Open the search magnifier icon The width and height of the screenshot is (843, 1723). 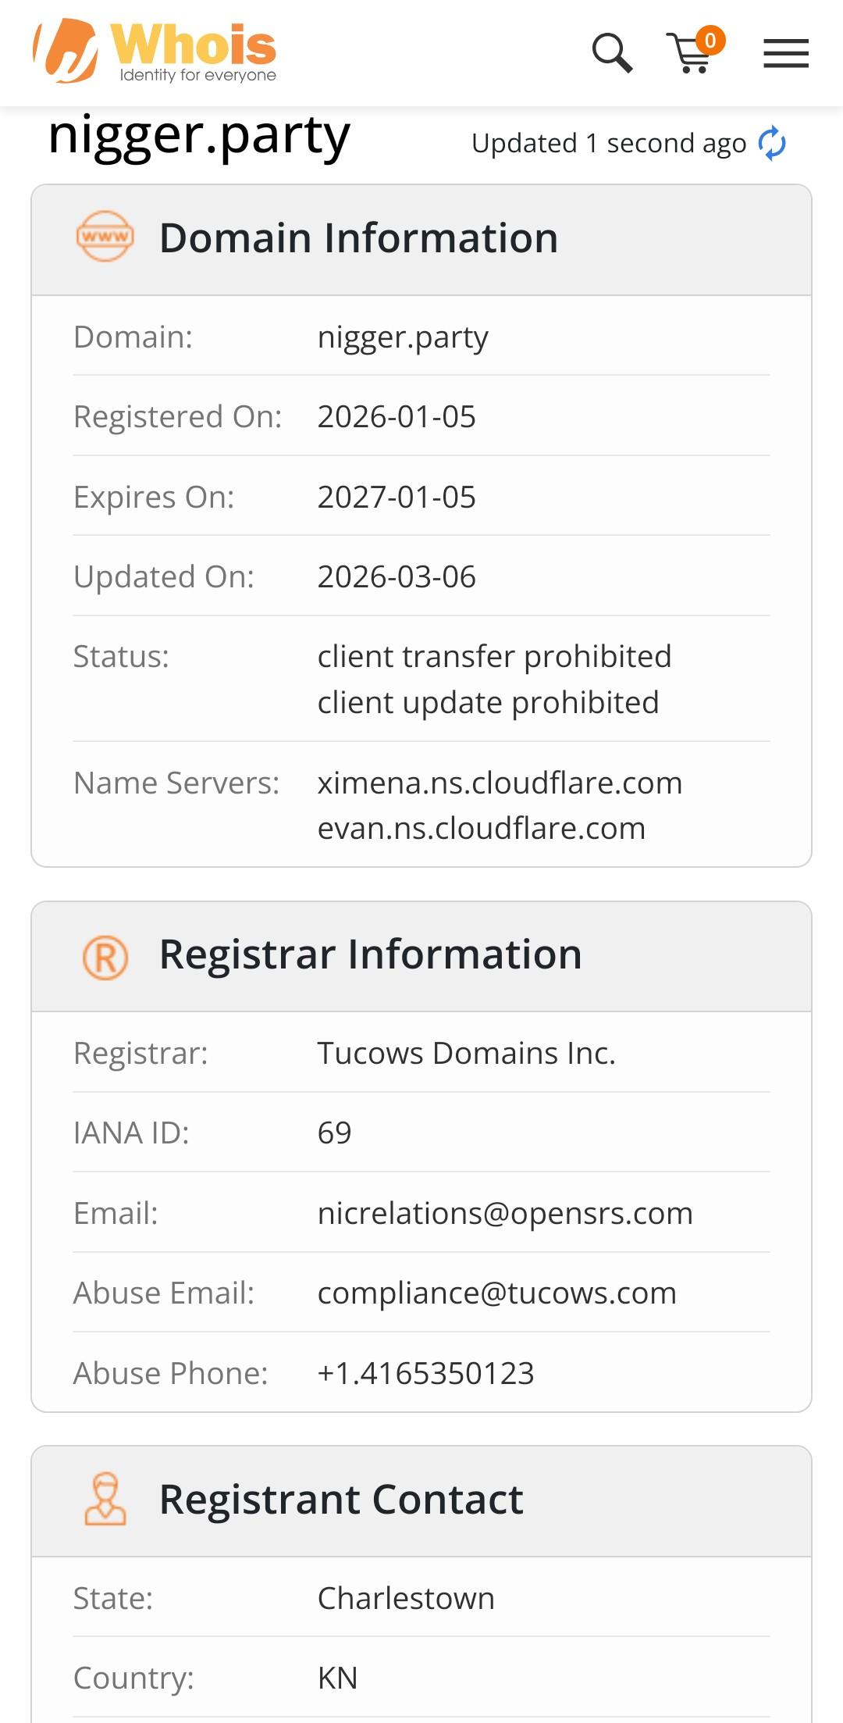[x=612, y=53]
